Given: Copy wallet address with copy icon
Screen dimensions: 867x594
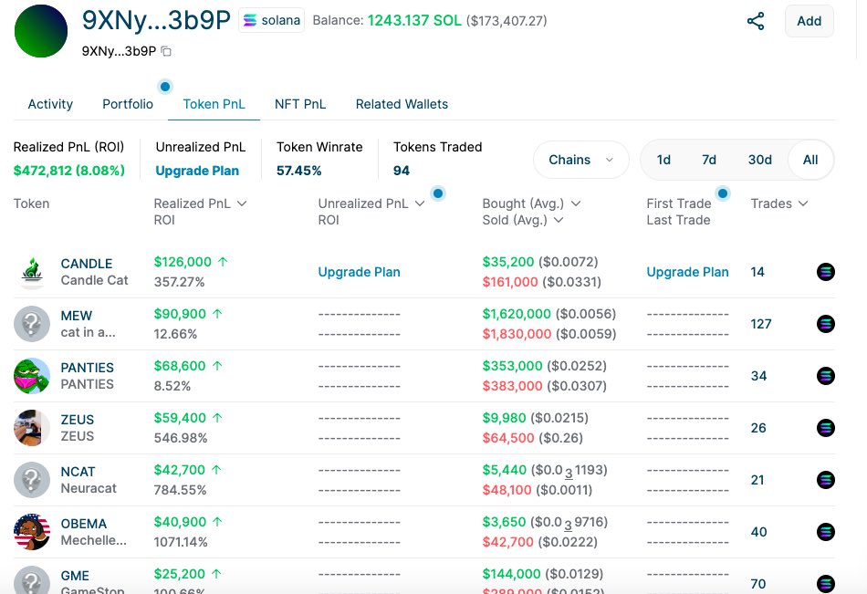Looking at the screenshot, I should [x=166, y=51].
